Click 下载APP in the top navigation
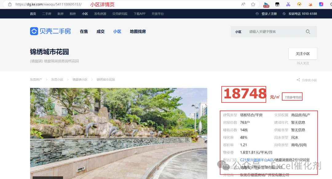The image size is (332, 179). [x=140, y=14]
